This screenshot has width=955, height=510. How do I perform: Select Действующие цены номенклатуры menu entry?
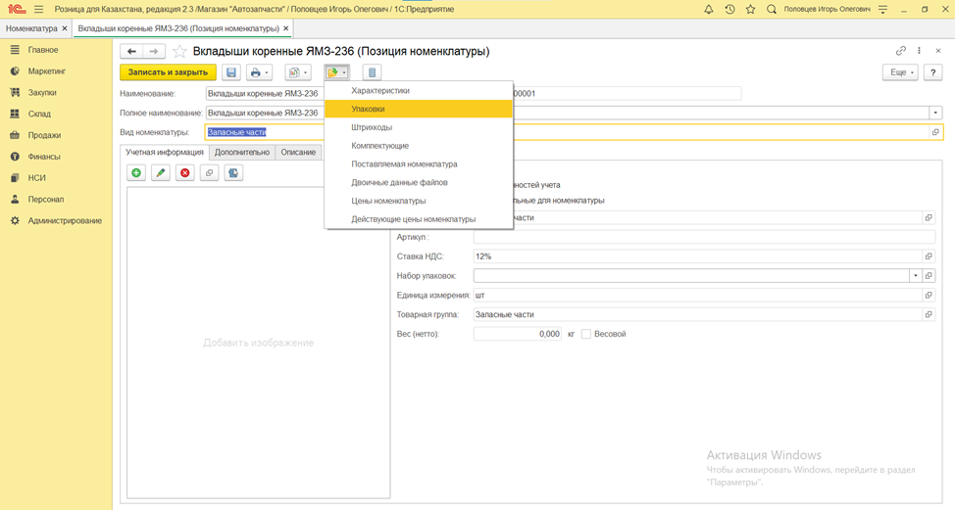point(419,219)
